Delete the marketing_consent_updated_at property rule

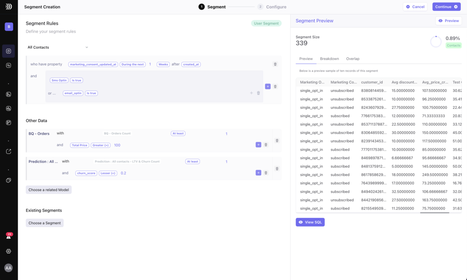pyautogui.click(x=275, y=64)
